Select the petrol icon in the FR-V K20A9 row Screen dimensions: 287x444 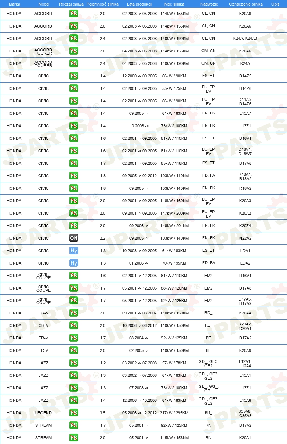point(74,350)
